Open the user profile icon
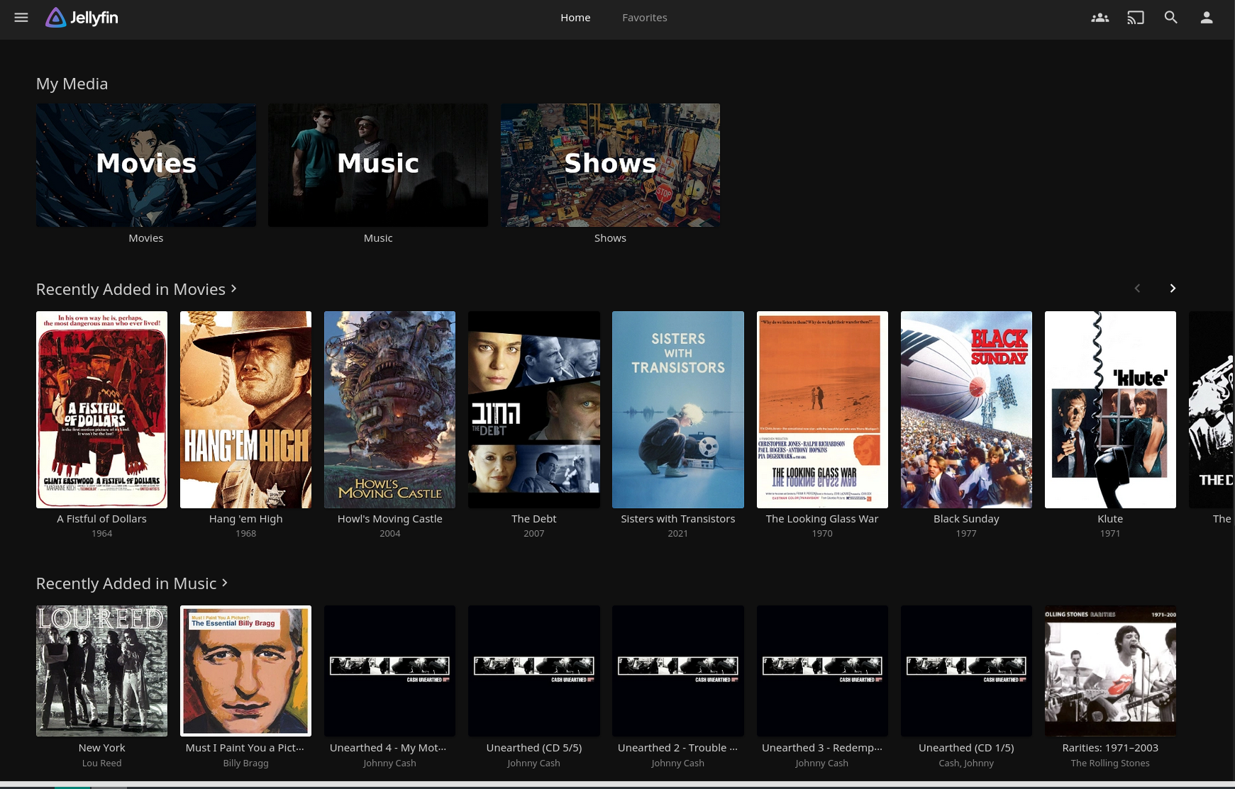 pyautogui.click(x=1207, y=18)
